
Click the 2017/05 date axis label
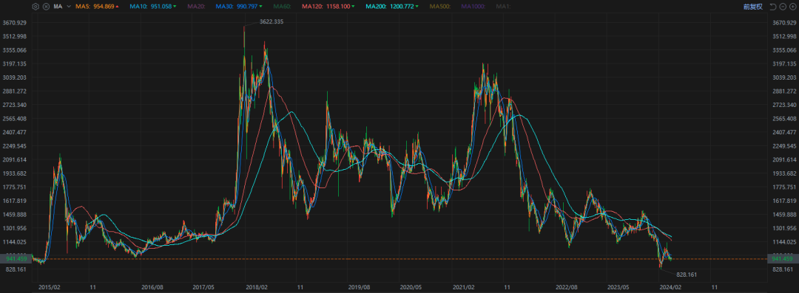[x=203, y=287]
